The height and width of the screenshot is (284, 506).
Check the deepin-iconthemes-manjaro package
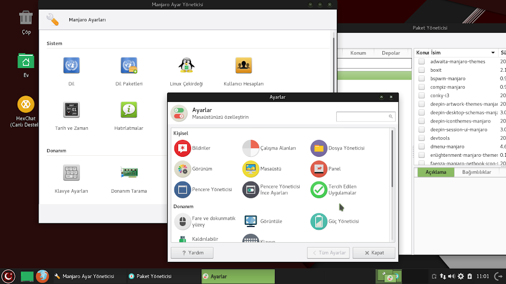(421, 121)
